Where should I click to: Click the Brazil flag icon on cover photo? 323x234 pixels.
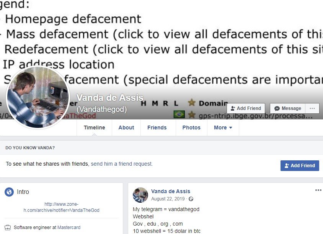(x=179, y=115)
